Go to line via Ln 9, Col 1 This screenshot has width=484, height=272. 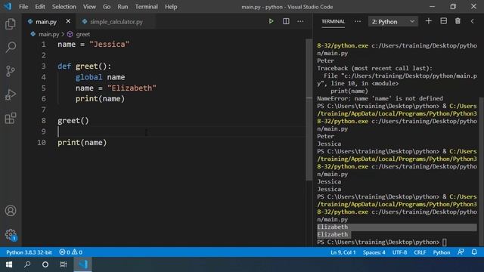[x=343, y=252]
